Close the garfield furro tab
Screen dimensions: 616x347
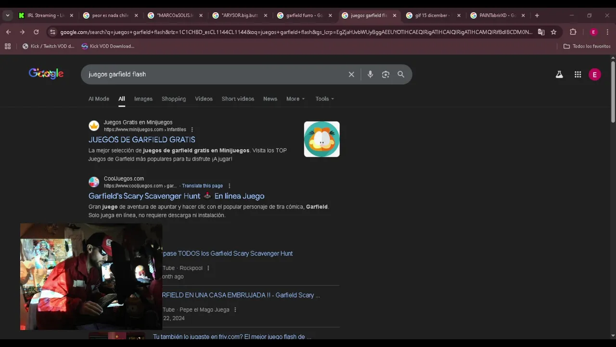330,15
